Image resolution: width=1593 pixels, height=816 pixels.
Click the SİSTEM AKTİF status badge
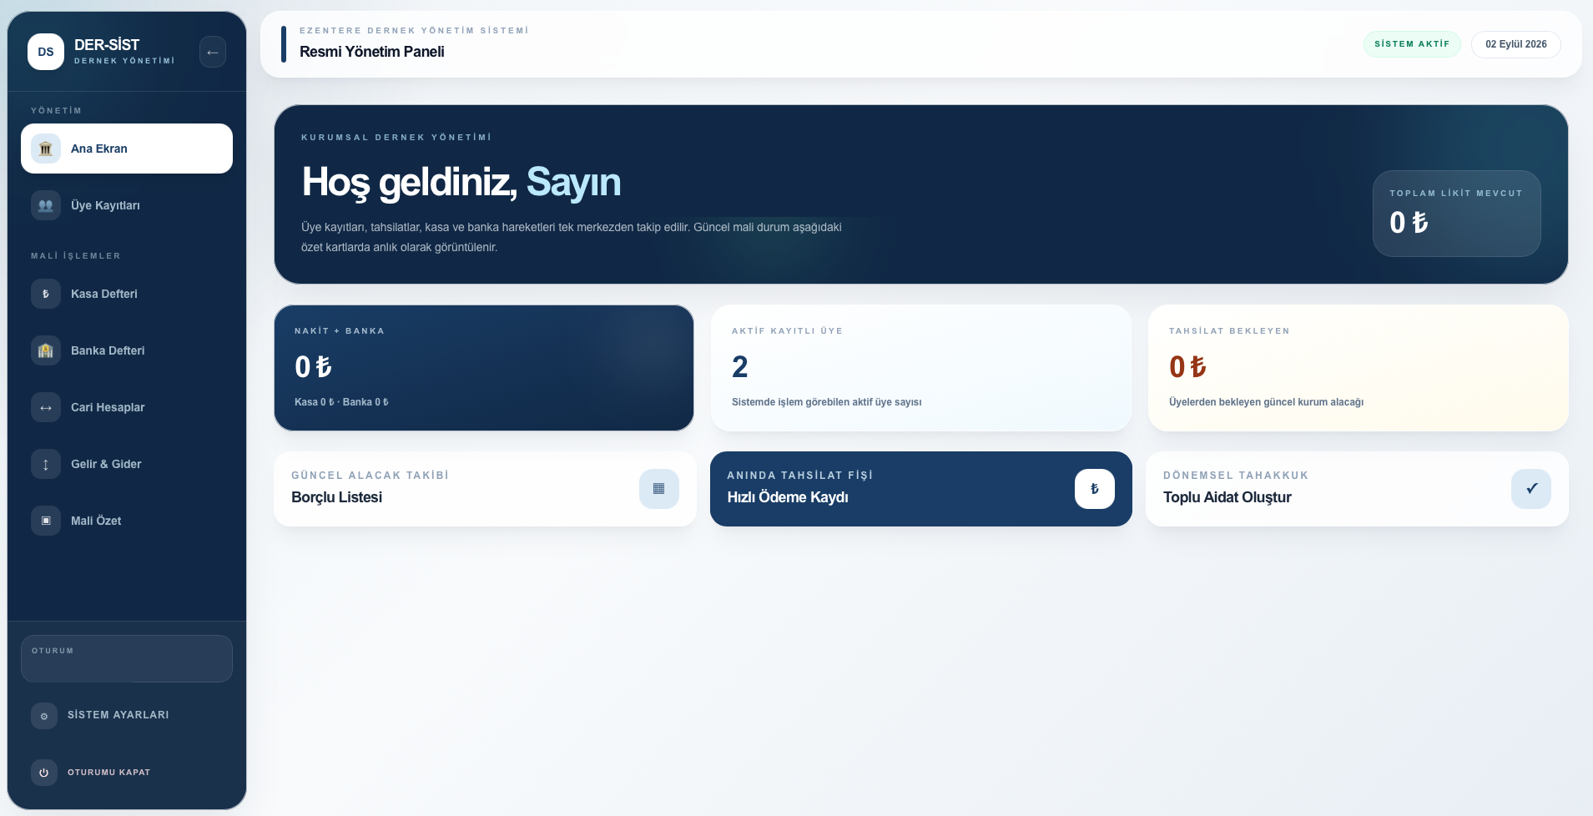(x=1412, y=44)
